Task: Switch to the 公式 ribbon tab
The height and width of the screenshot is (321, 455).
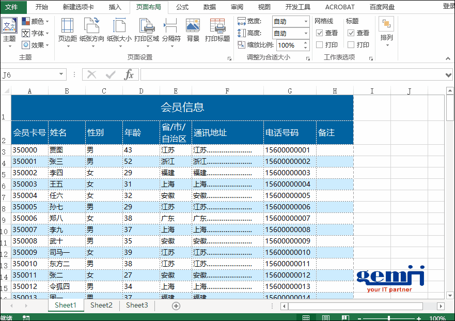Action: (182, 7)
